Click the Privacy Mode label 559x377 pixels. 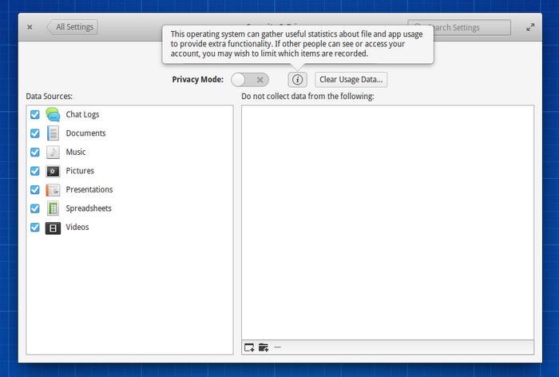click(198, 80)
